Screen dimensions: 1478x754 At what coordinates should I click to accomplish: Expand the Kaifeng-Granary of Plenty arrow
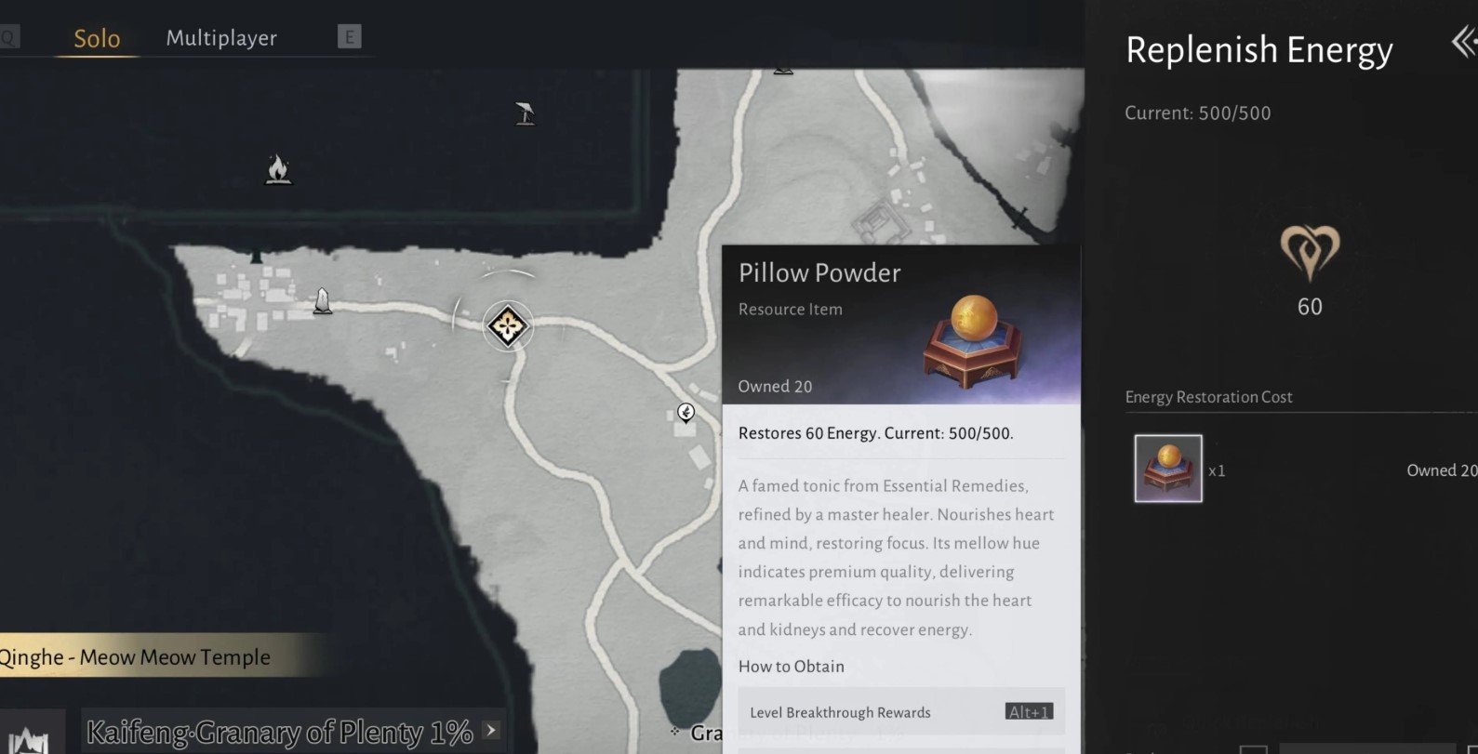point(492,731)
